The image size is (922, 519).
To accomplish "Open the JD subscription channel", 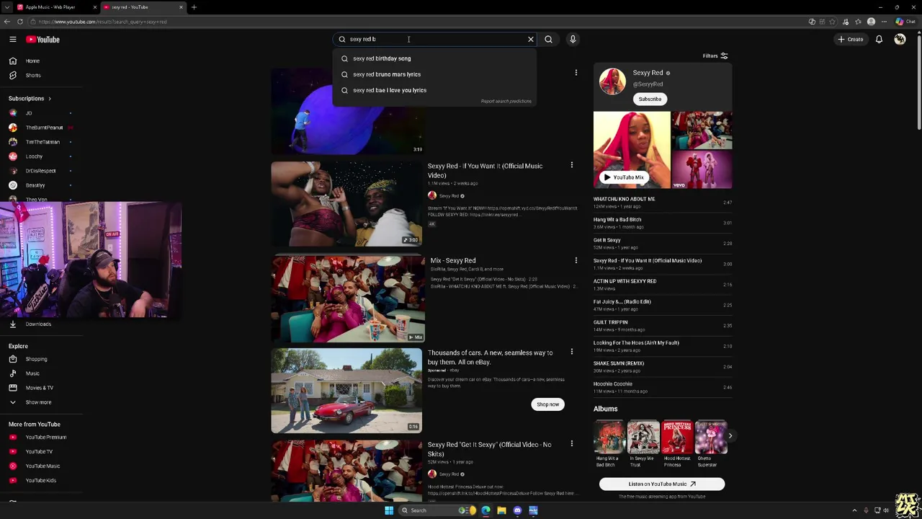I will pyautogui.click(x=29, y=113).
